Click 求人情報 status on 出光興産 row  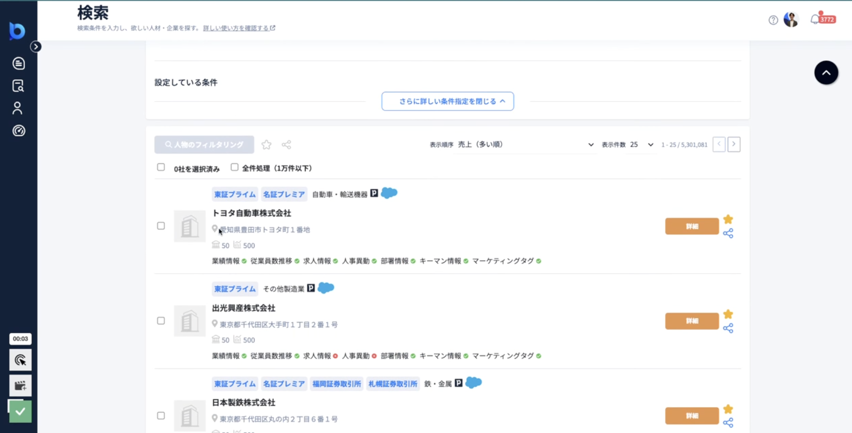pos(320,356)
